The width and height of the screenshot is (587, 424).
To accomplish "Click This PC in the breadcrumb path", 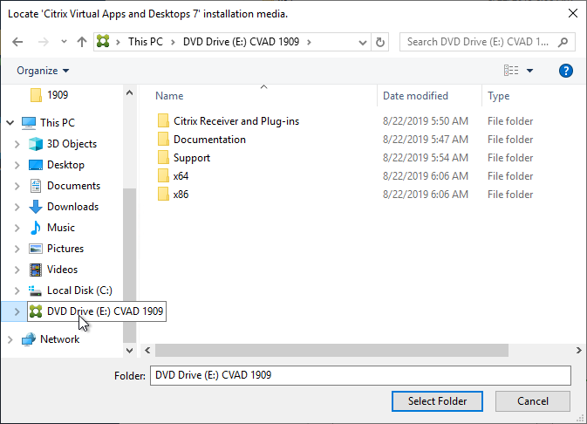I will pyautogui.click(x=146, y=42).
